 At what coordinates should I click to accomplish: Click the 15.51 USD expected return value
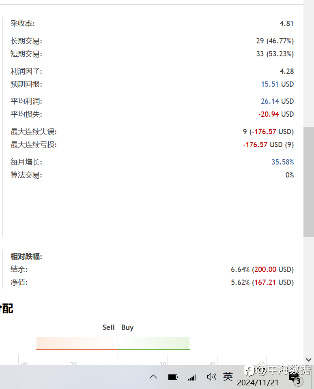(277, 84)
